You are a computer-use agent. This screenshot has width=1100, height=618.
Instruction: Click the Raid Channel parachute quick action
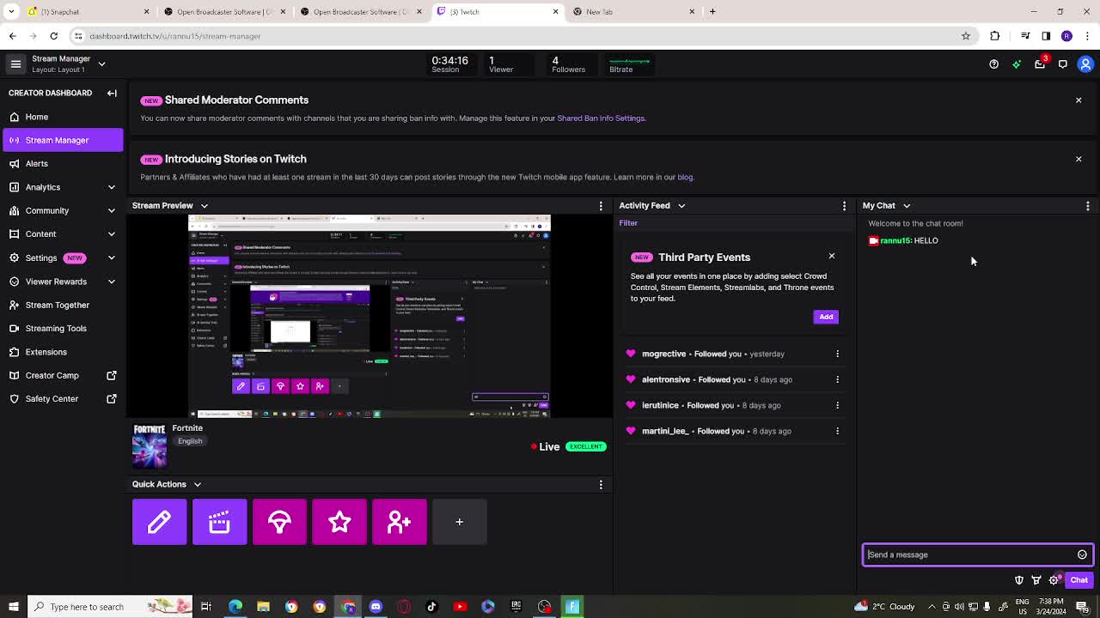tap(279, 522)
